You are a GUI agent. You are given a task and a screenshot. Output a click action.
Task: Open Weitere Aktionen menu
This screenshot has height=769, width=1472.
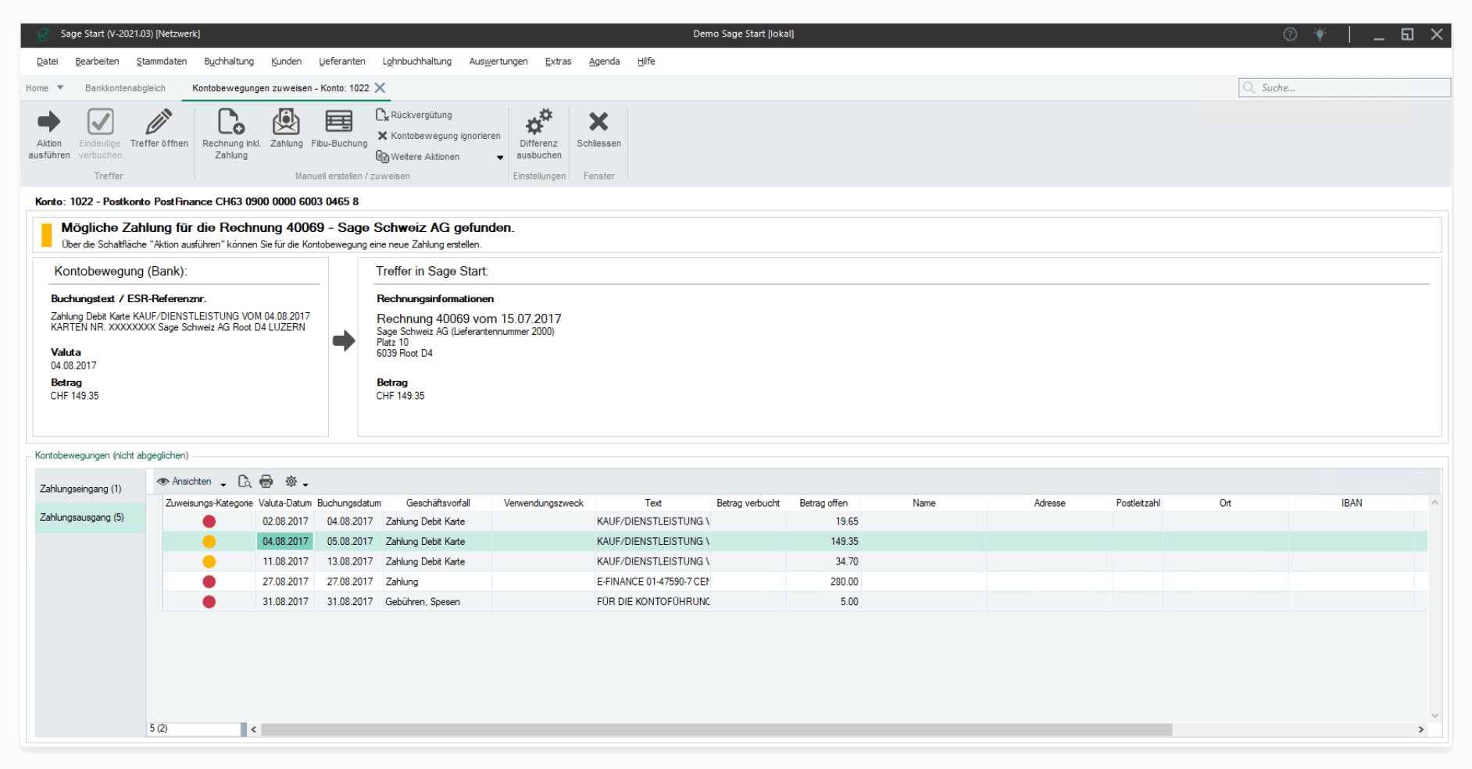439,157
